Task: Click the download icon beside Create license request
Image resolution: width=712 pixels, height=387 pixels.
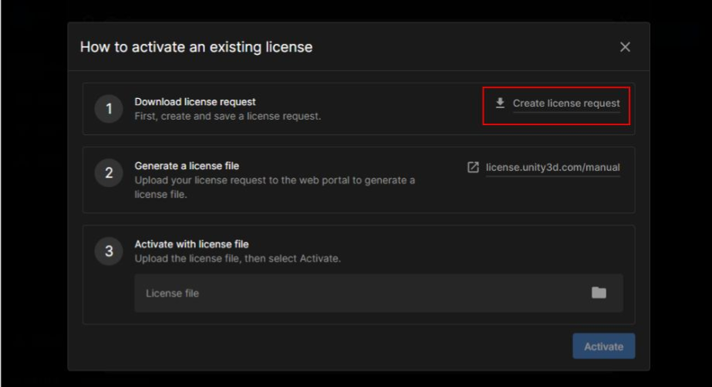Action: coord(500,103)
